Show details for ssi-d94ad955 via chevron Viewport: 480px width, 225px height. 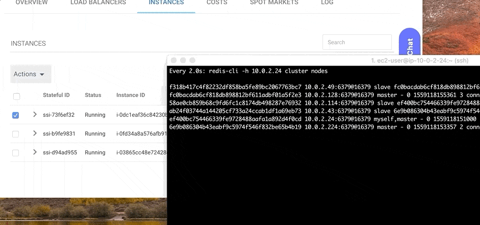tap(34, 152)
